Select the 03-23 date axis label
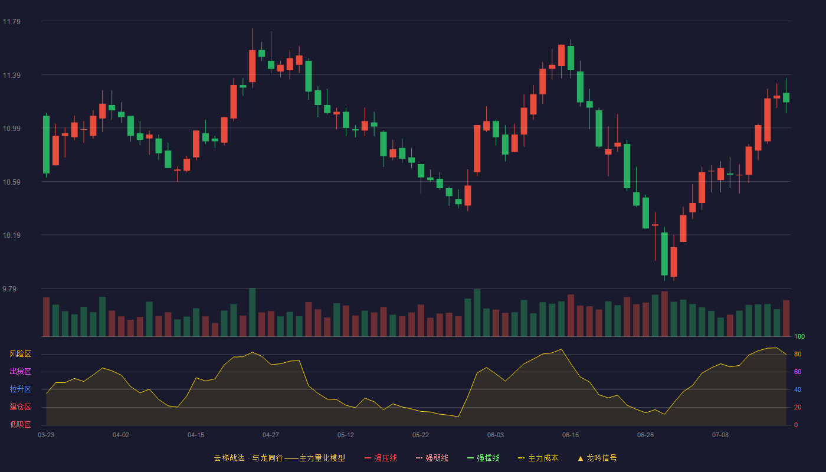 tap(46, 435)
